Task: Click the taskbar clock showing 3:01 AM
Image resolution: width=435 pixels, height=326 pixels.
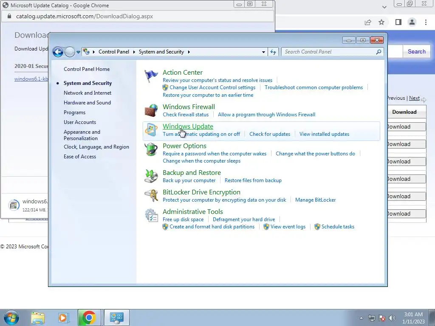Action: pos(413,318)
